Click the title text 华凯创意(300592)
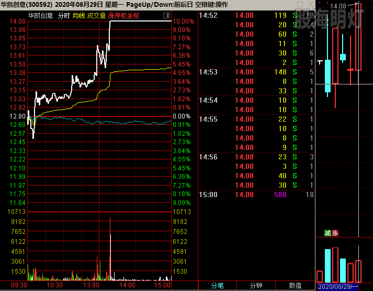373x291 pixels. [x=26, y=5]
